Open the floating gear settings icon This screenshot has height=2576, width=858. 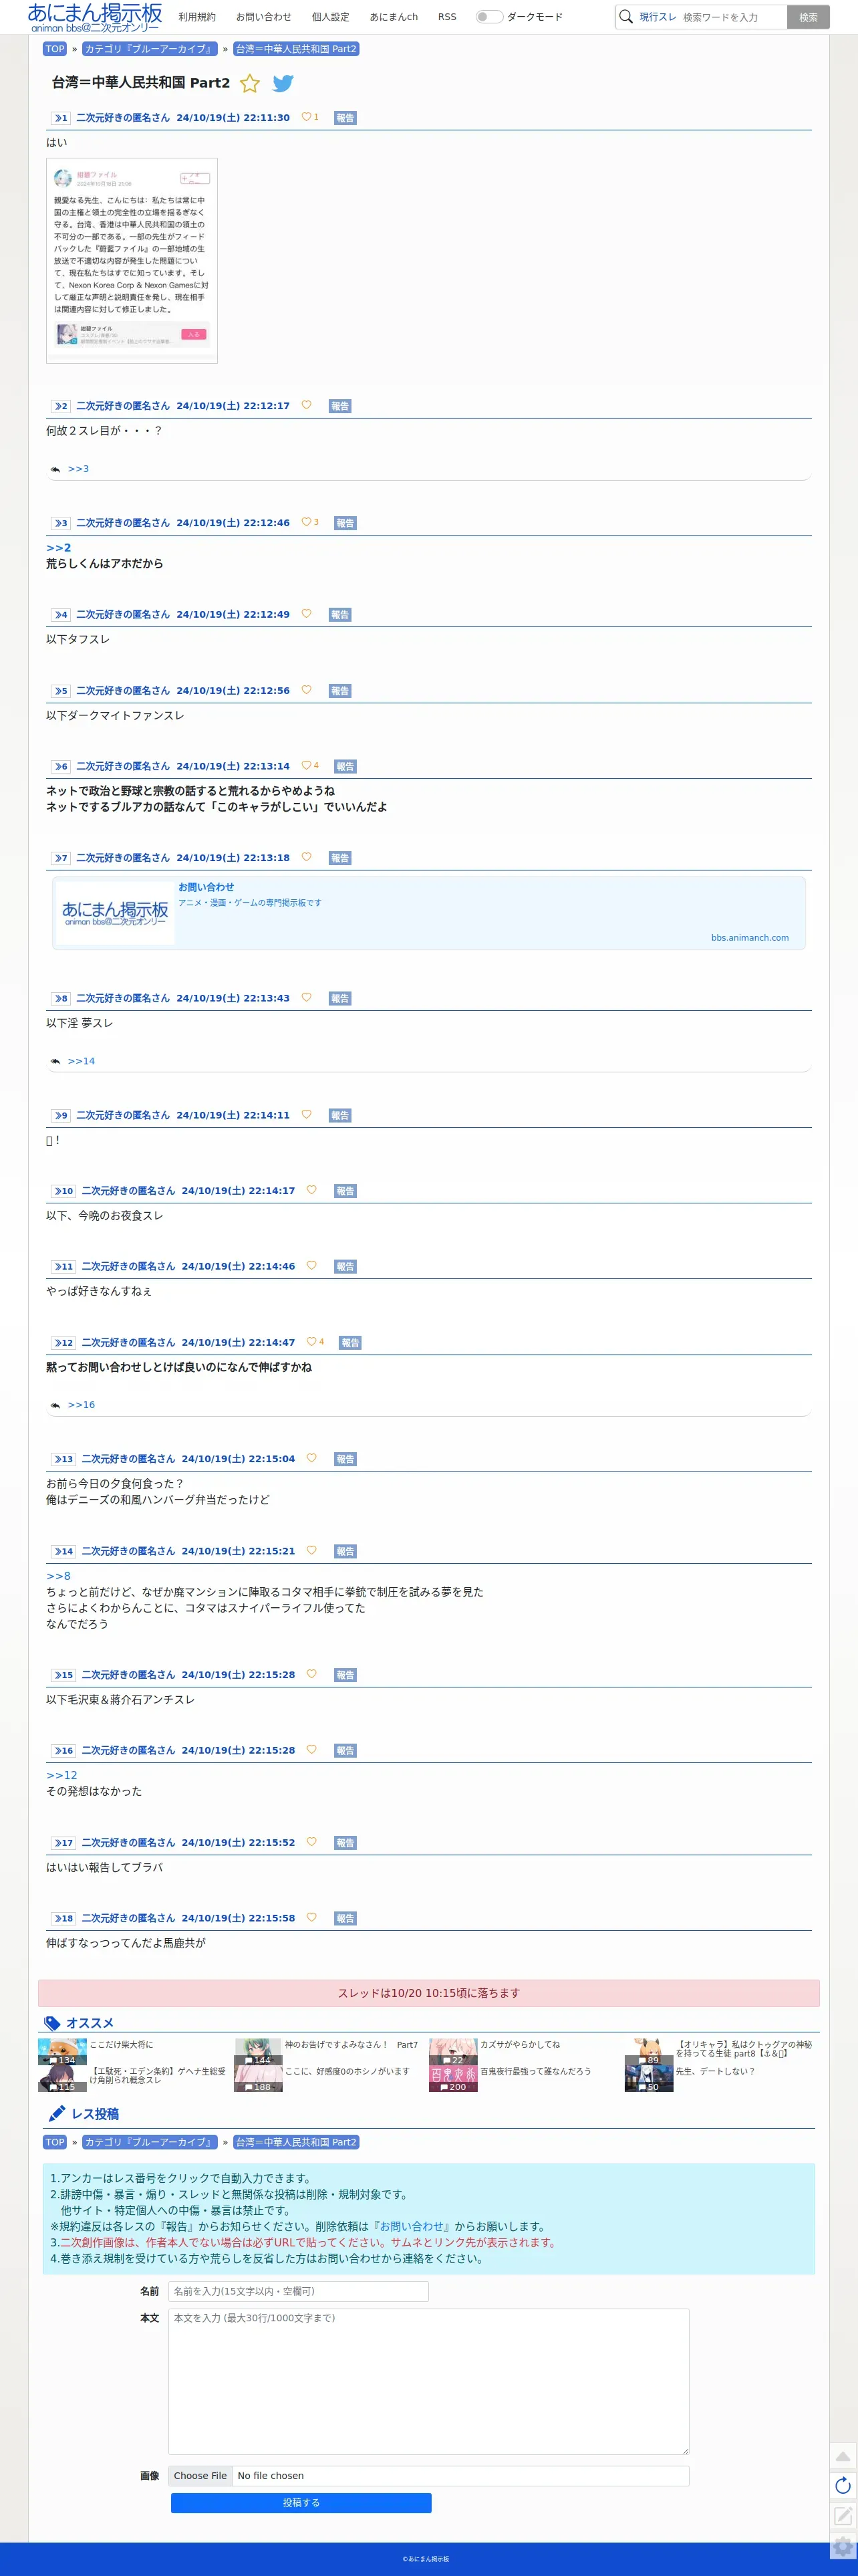click(x=843, y=2545)
